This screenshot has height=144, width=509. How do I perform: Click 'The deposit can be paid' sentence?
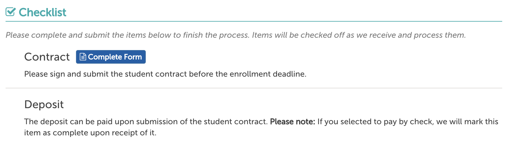pos(146,121)
